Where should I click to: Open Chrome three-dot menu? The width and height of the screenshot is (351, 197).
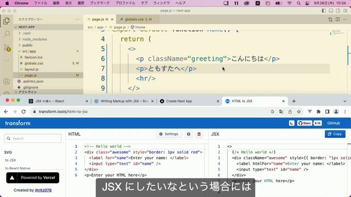click(x=345, y=112)
